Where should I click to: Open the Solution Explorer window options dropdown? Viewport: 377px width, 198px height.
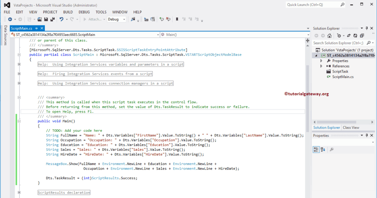point(362,28)
